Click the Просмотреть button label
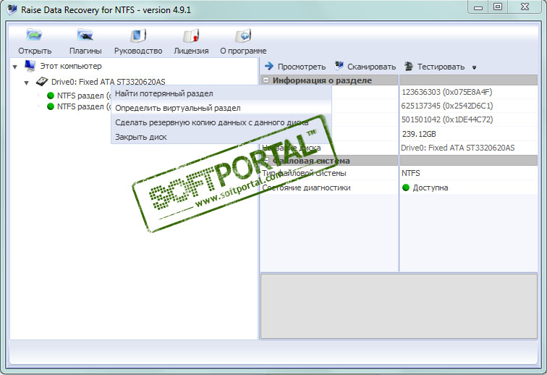547x375 pixels. tap(302, 67)
